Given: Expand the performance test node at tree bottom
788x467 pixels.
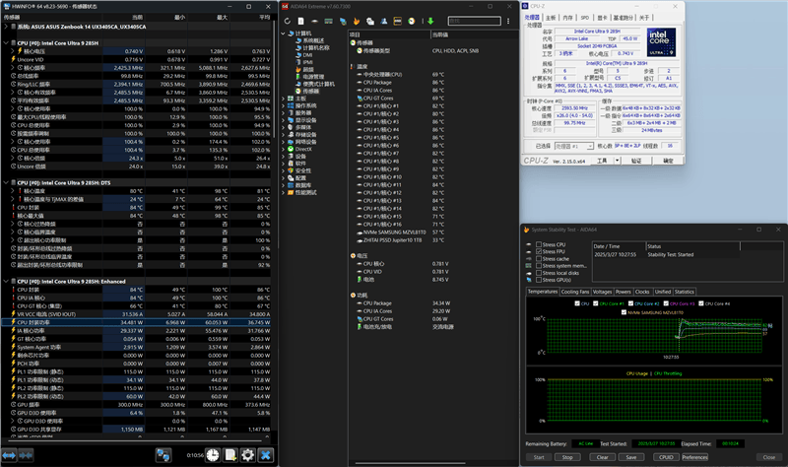Looking at the screenshot, I should [x=283, y=192].
